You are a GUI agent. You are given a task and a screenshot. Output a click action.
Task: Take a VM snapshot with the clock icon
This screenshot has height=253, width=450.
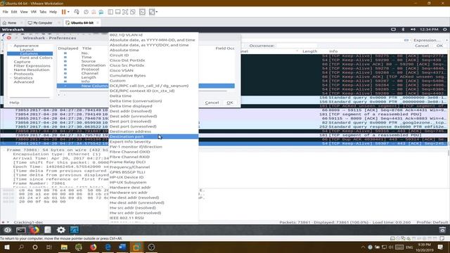pos(86,12)
